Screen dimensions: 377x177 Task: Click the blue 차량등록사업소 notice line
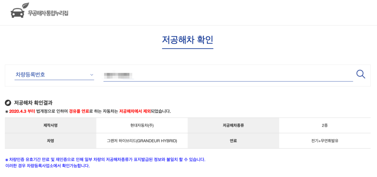click(x=48, y=166)
